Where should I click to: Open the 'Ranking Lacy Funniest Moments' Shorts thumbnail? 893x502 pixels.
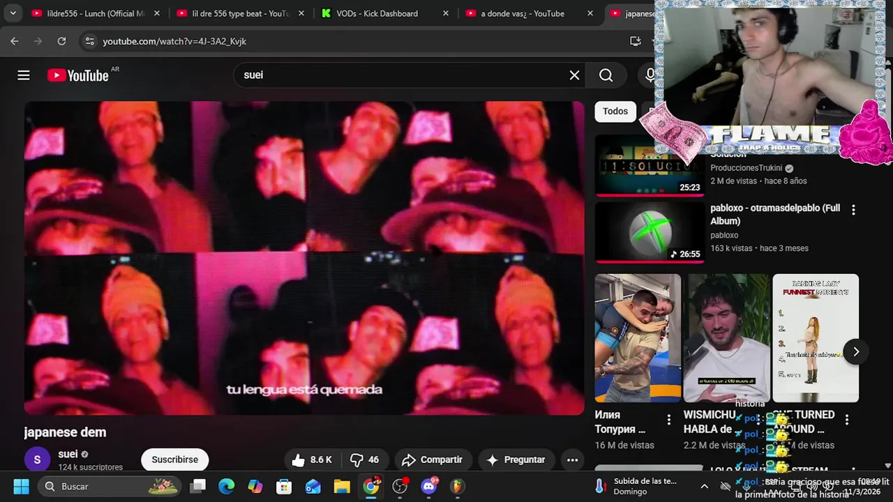pos(816,337)
